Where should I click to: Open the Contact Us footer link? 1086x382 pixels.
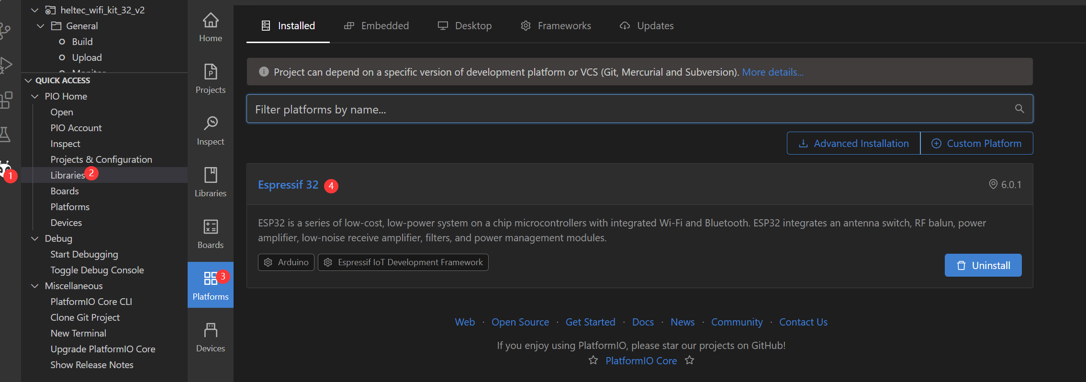(x=803, y=322)
